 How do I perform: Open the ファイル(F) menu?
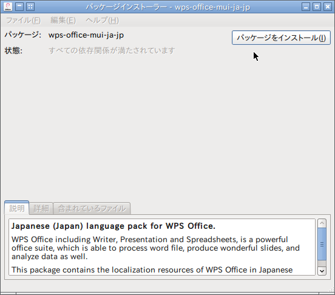tap(23, 21)
